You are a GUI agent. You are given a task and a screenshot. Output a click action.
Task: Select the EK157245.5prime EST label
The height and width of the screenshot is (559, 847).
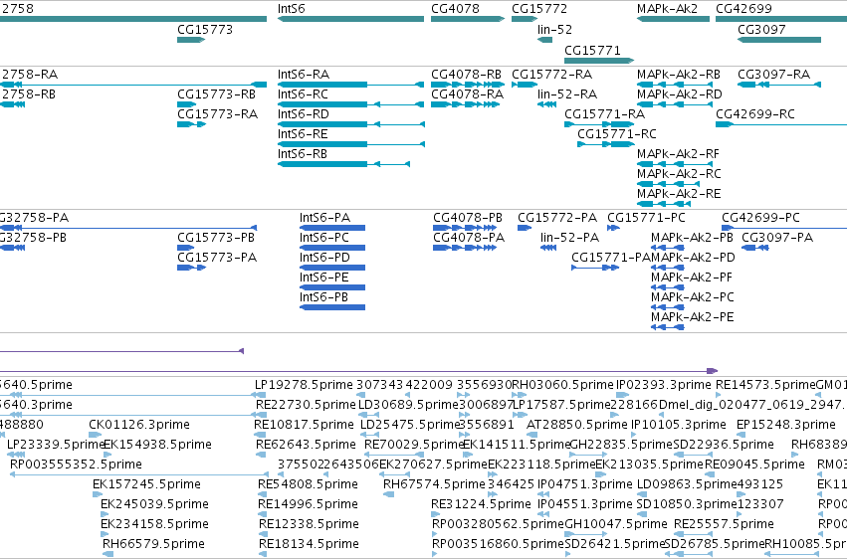[146, 484]
